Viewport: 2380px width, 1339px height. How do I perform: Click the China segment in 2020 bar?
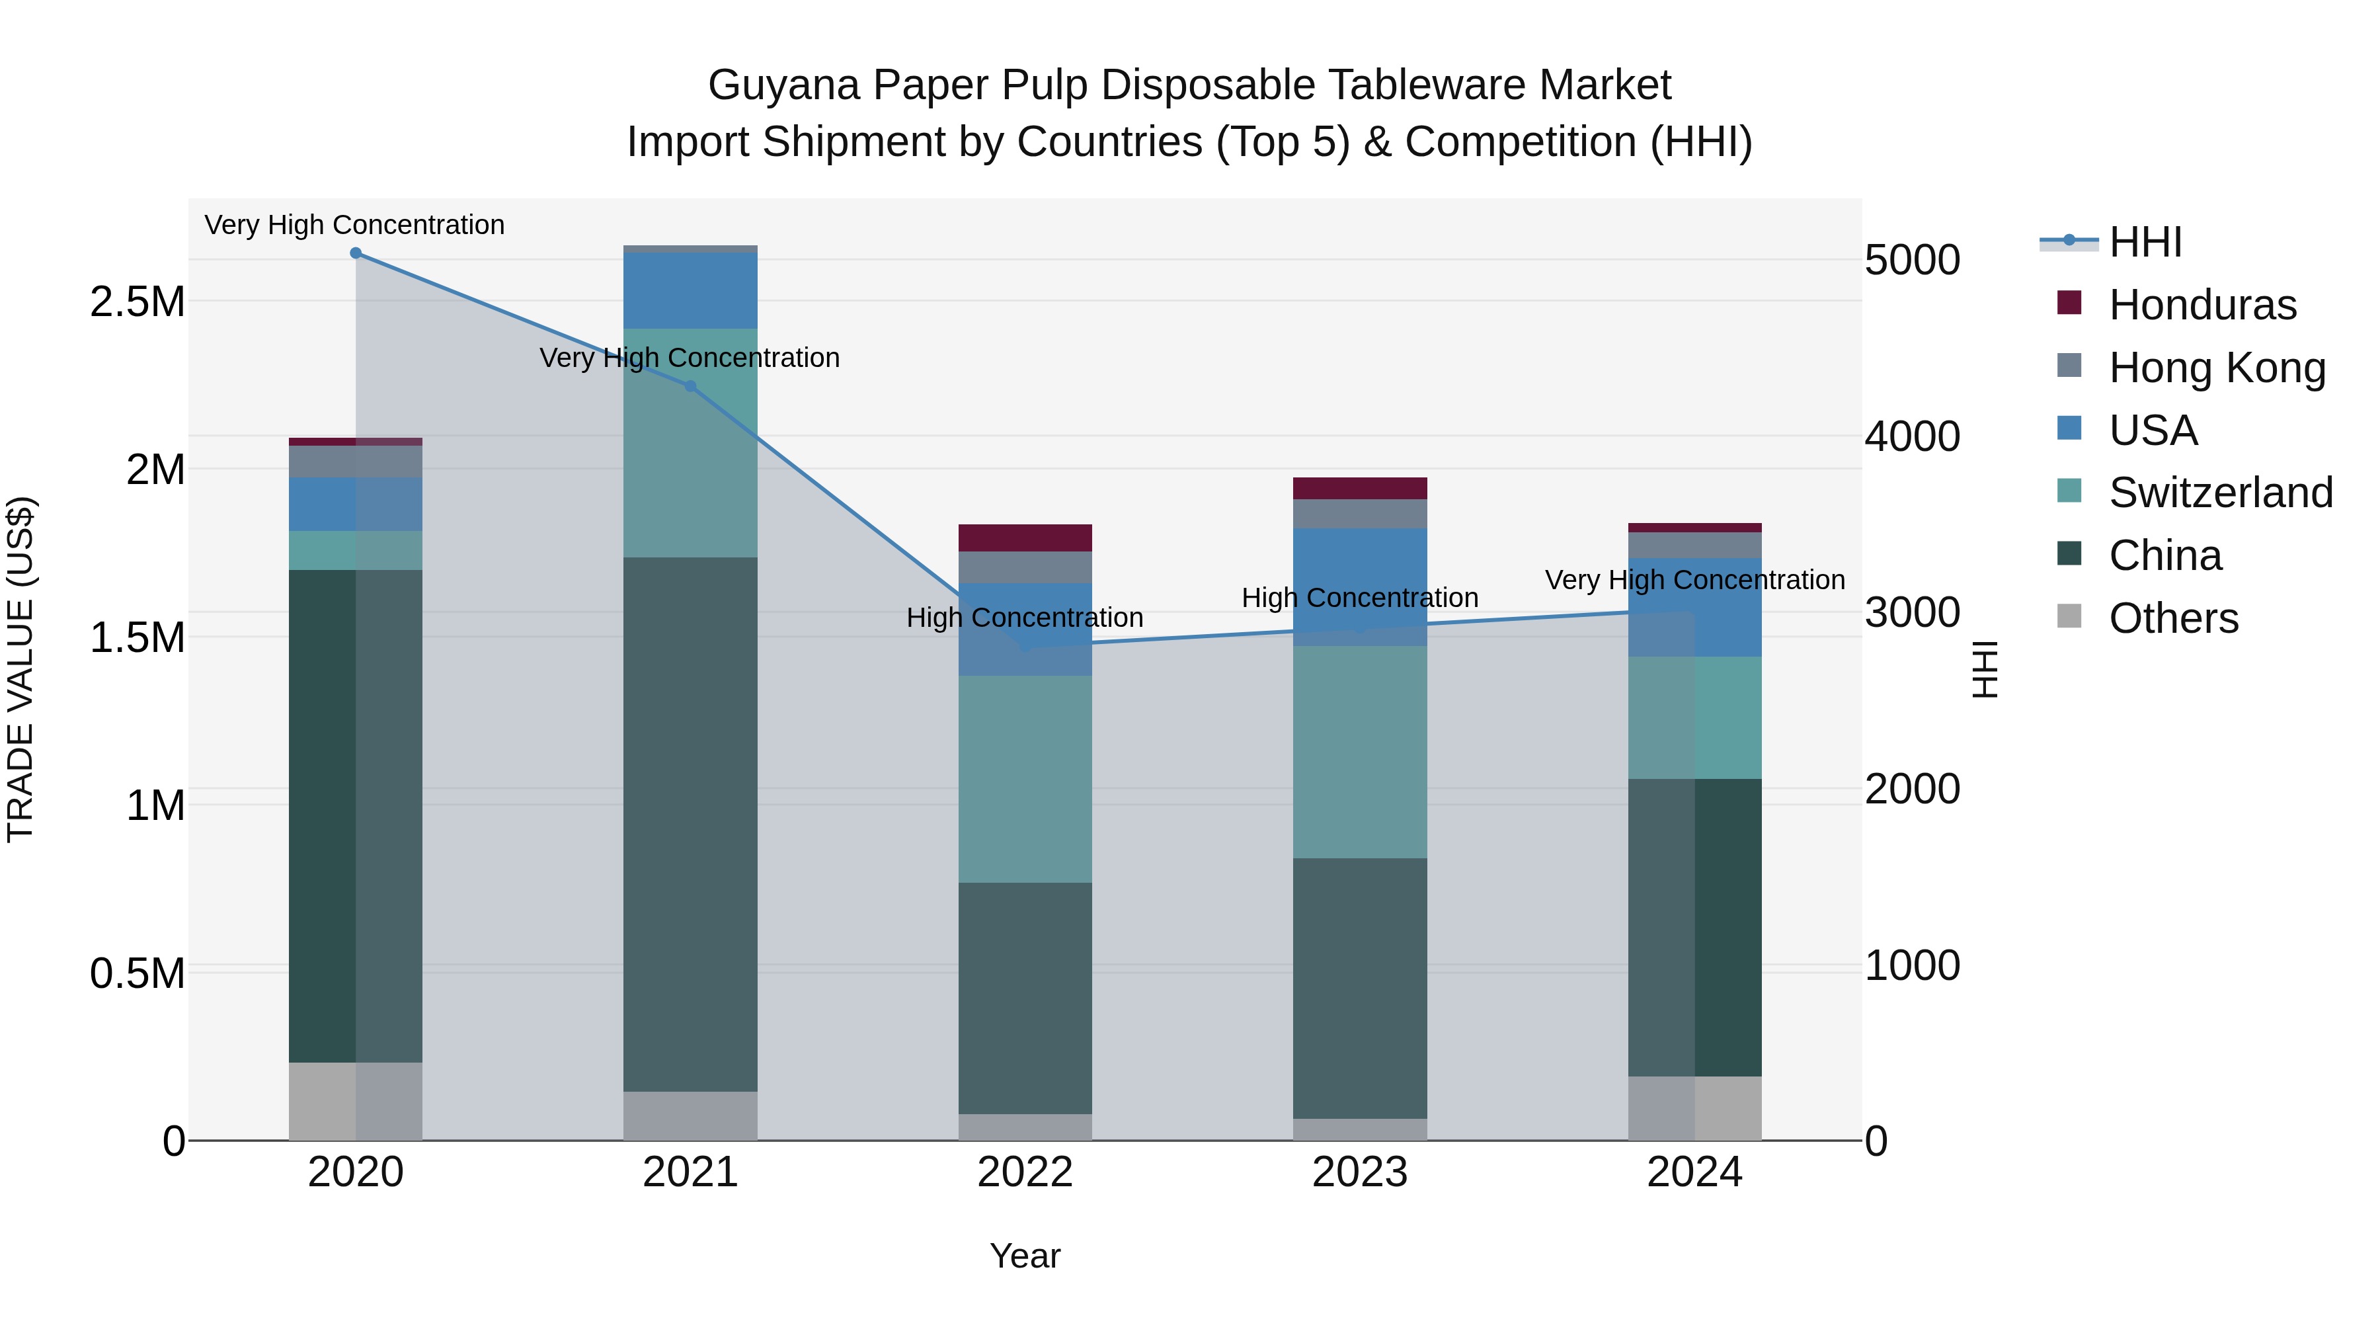tap(356, 816)
